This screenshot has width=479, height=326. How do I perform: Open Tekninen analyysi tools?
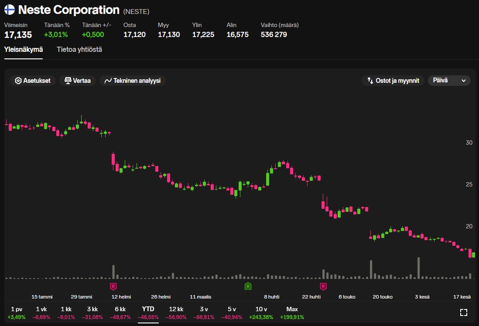[x=133, y=81]
